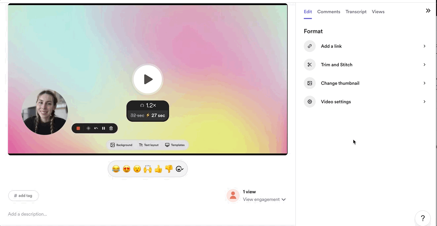Open the more emoji reactions picker
The image size is (437, 226).
click(x=179, y=169)
